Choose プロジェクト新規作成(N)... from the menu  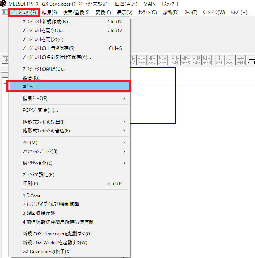point(69,22)
